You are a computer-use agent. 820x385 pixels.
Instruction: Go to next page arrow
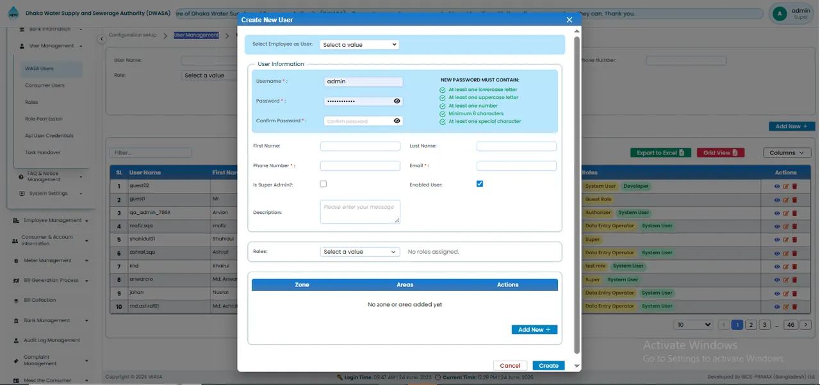click(807, 325)
